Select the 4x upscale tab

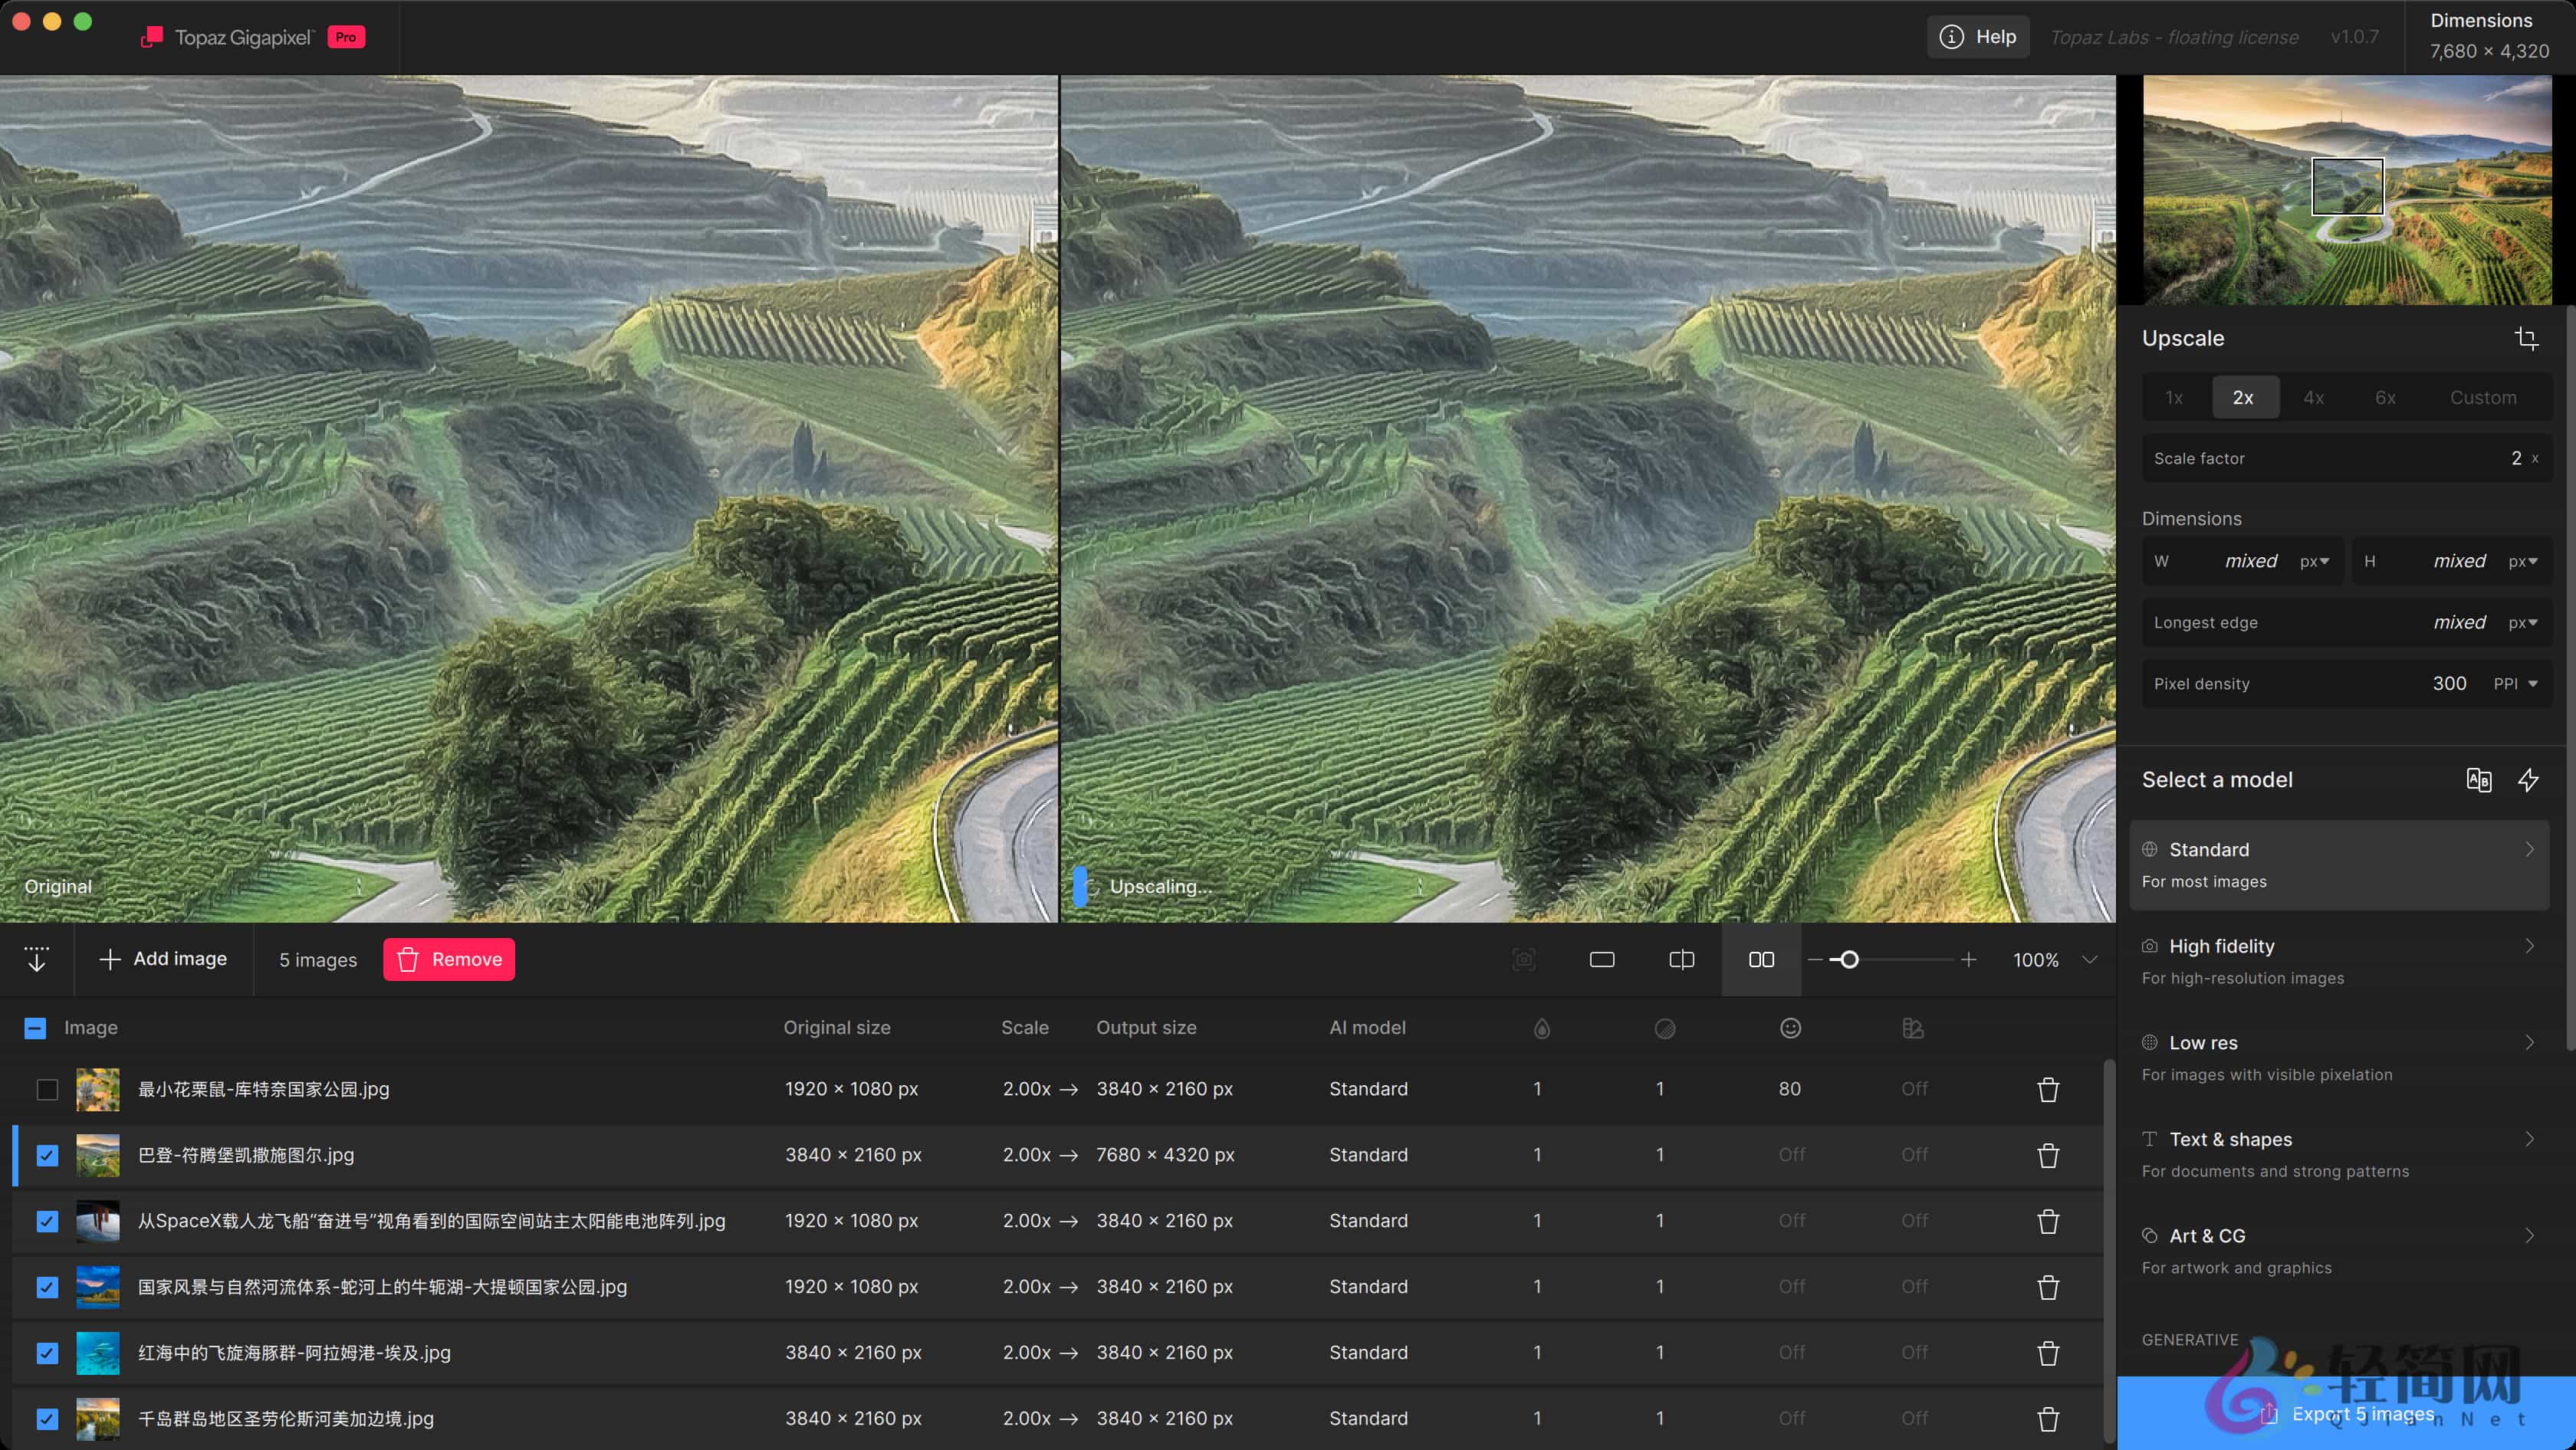2313,398
